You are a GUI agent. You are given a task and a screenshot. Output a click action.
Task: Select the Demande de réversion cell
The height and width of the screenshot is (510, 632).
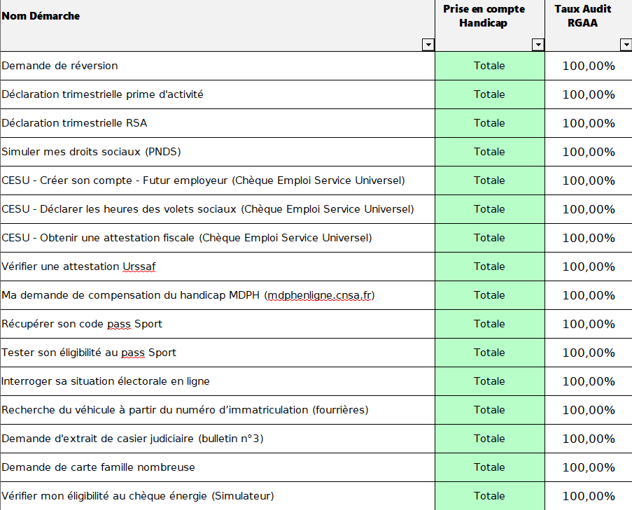(x=60, y=66)
